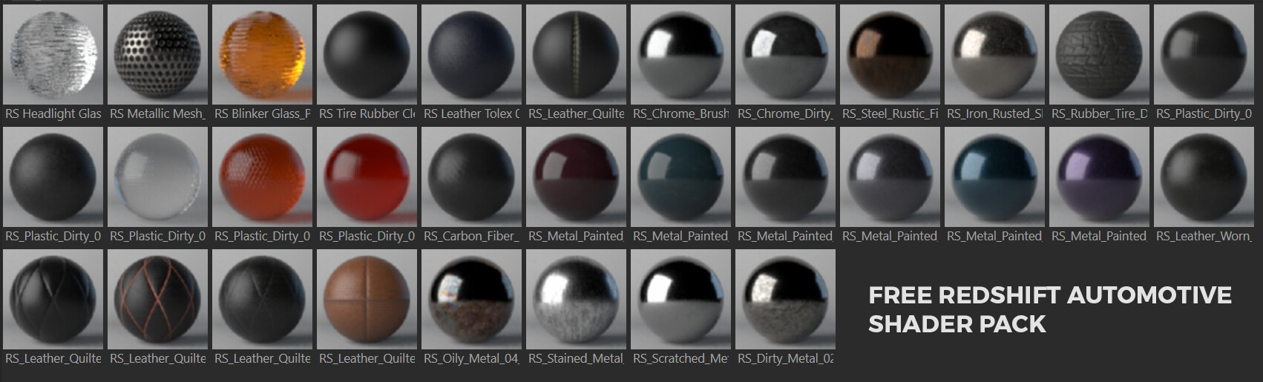Choose the RS_Dirty_Metal_02 material sphere
This screenshot has height=382, width=1263.
785,300
